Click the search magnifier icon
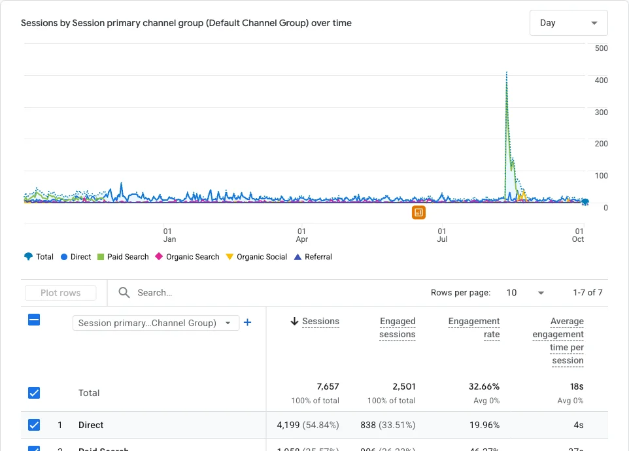629x451 pixels. click(124, 293)
